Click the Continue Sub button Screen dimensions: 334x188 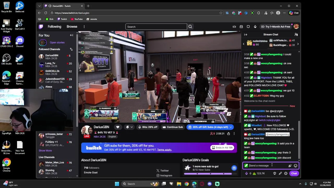tap(173, 127)
